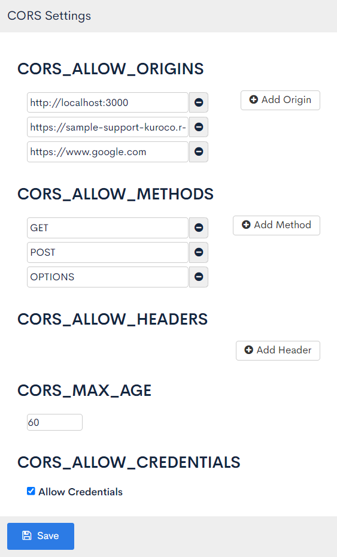Remove the GET method entry
337x557 pixels.
coord(199,228)
